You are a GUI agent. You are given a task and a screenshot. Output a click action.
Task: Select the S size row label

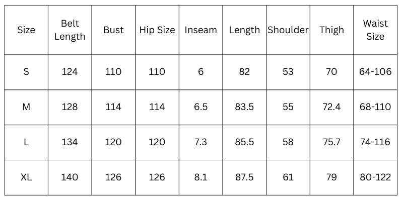pos(26,72)
